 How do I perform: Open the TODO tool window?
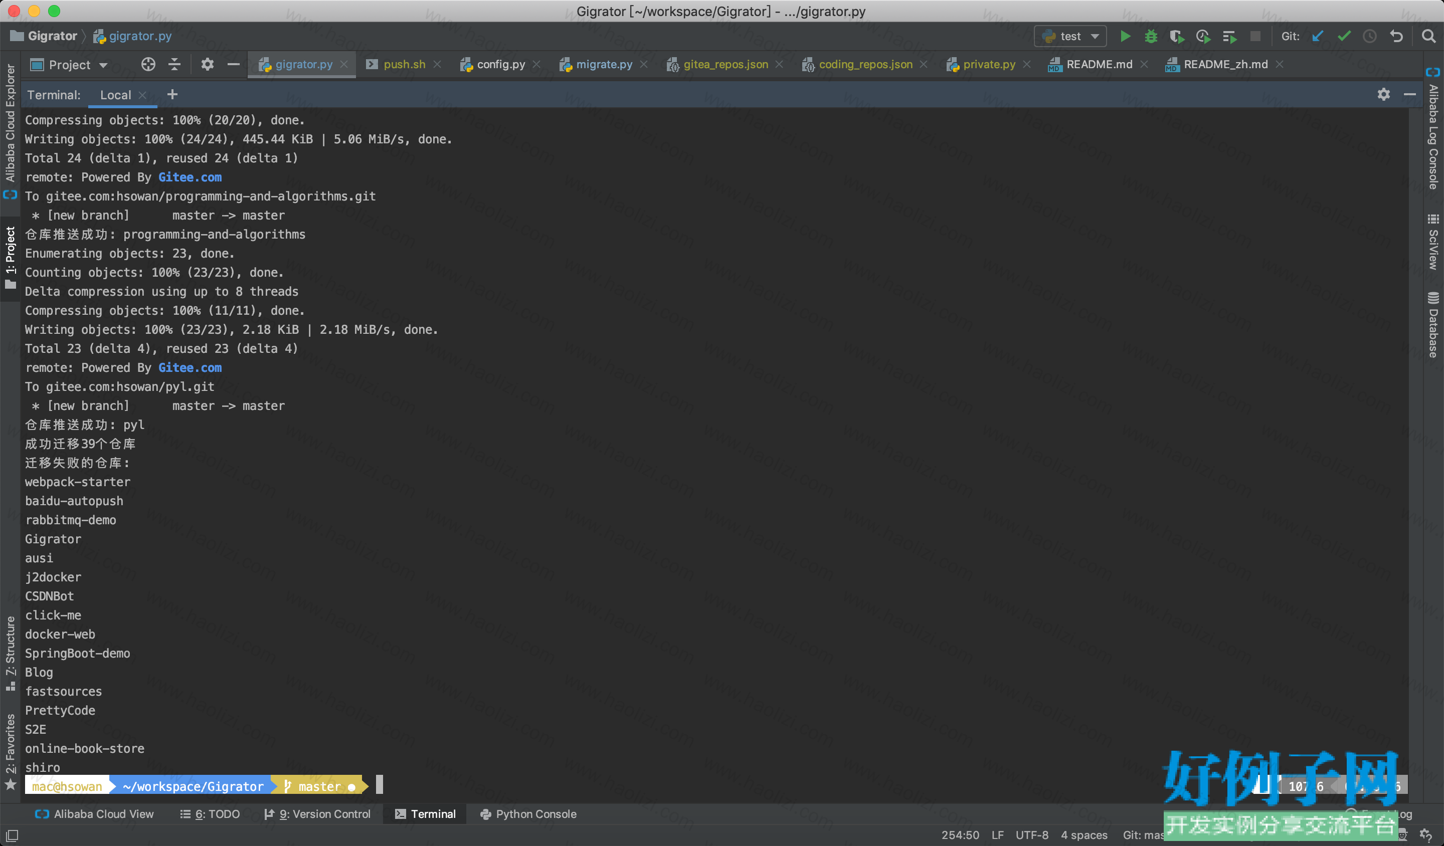pyautogui.click(x=210, y=814)
